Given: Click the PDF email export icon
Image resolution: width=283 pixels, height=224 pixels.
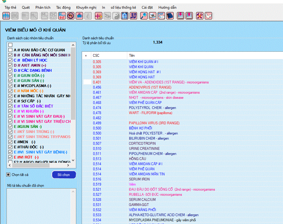Looking at the screenshot, I should 161,16.
